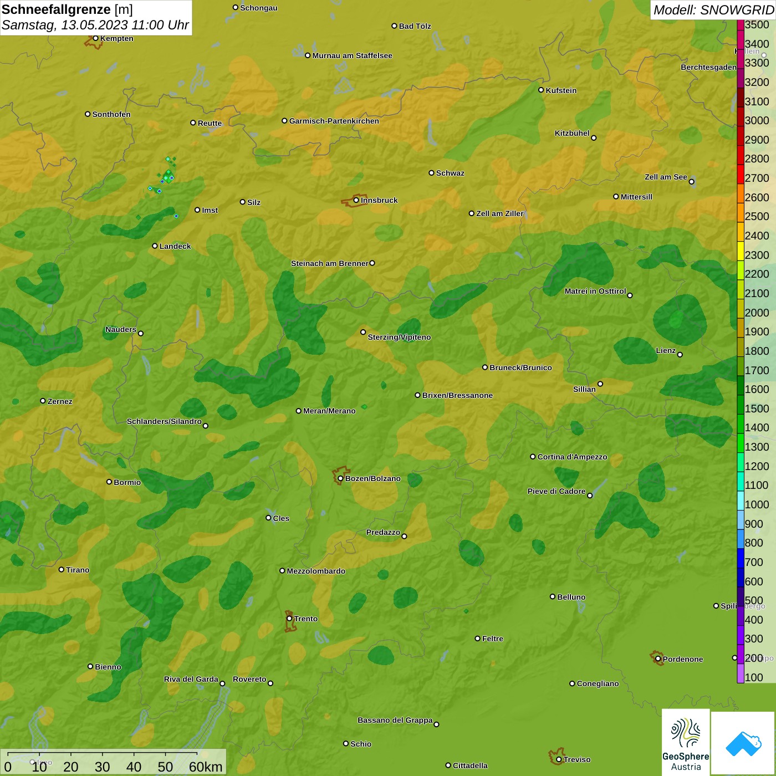Select the Bruneck/Brunico place label
Viewport: 776px width, 776px height.
pyautogui.click(x=520, y=367)
